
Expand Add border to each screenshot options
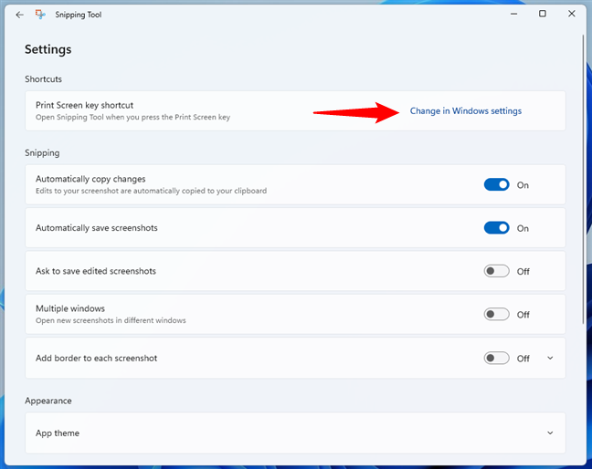550,359
